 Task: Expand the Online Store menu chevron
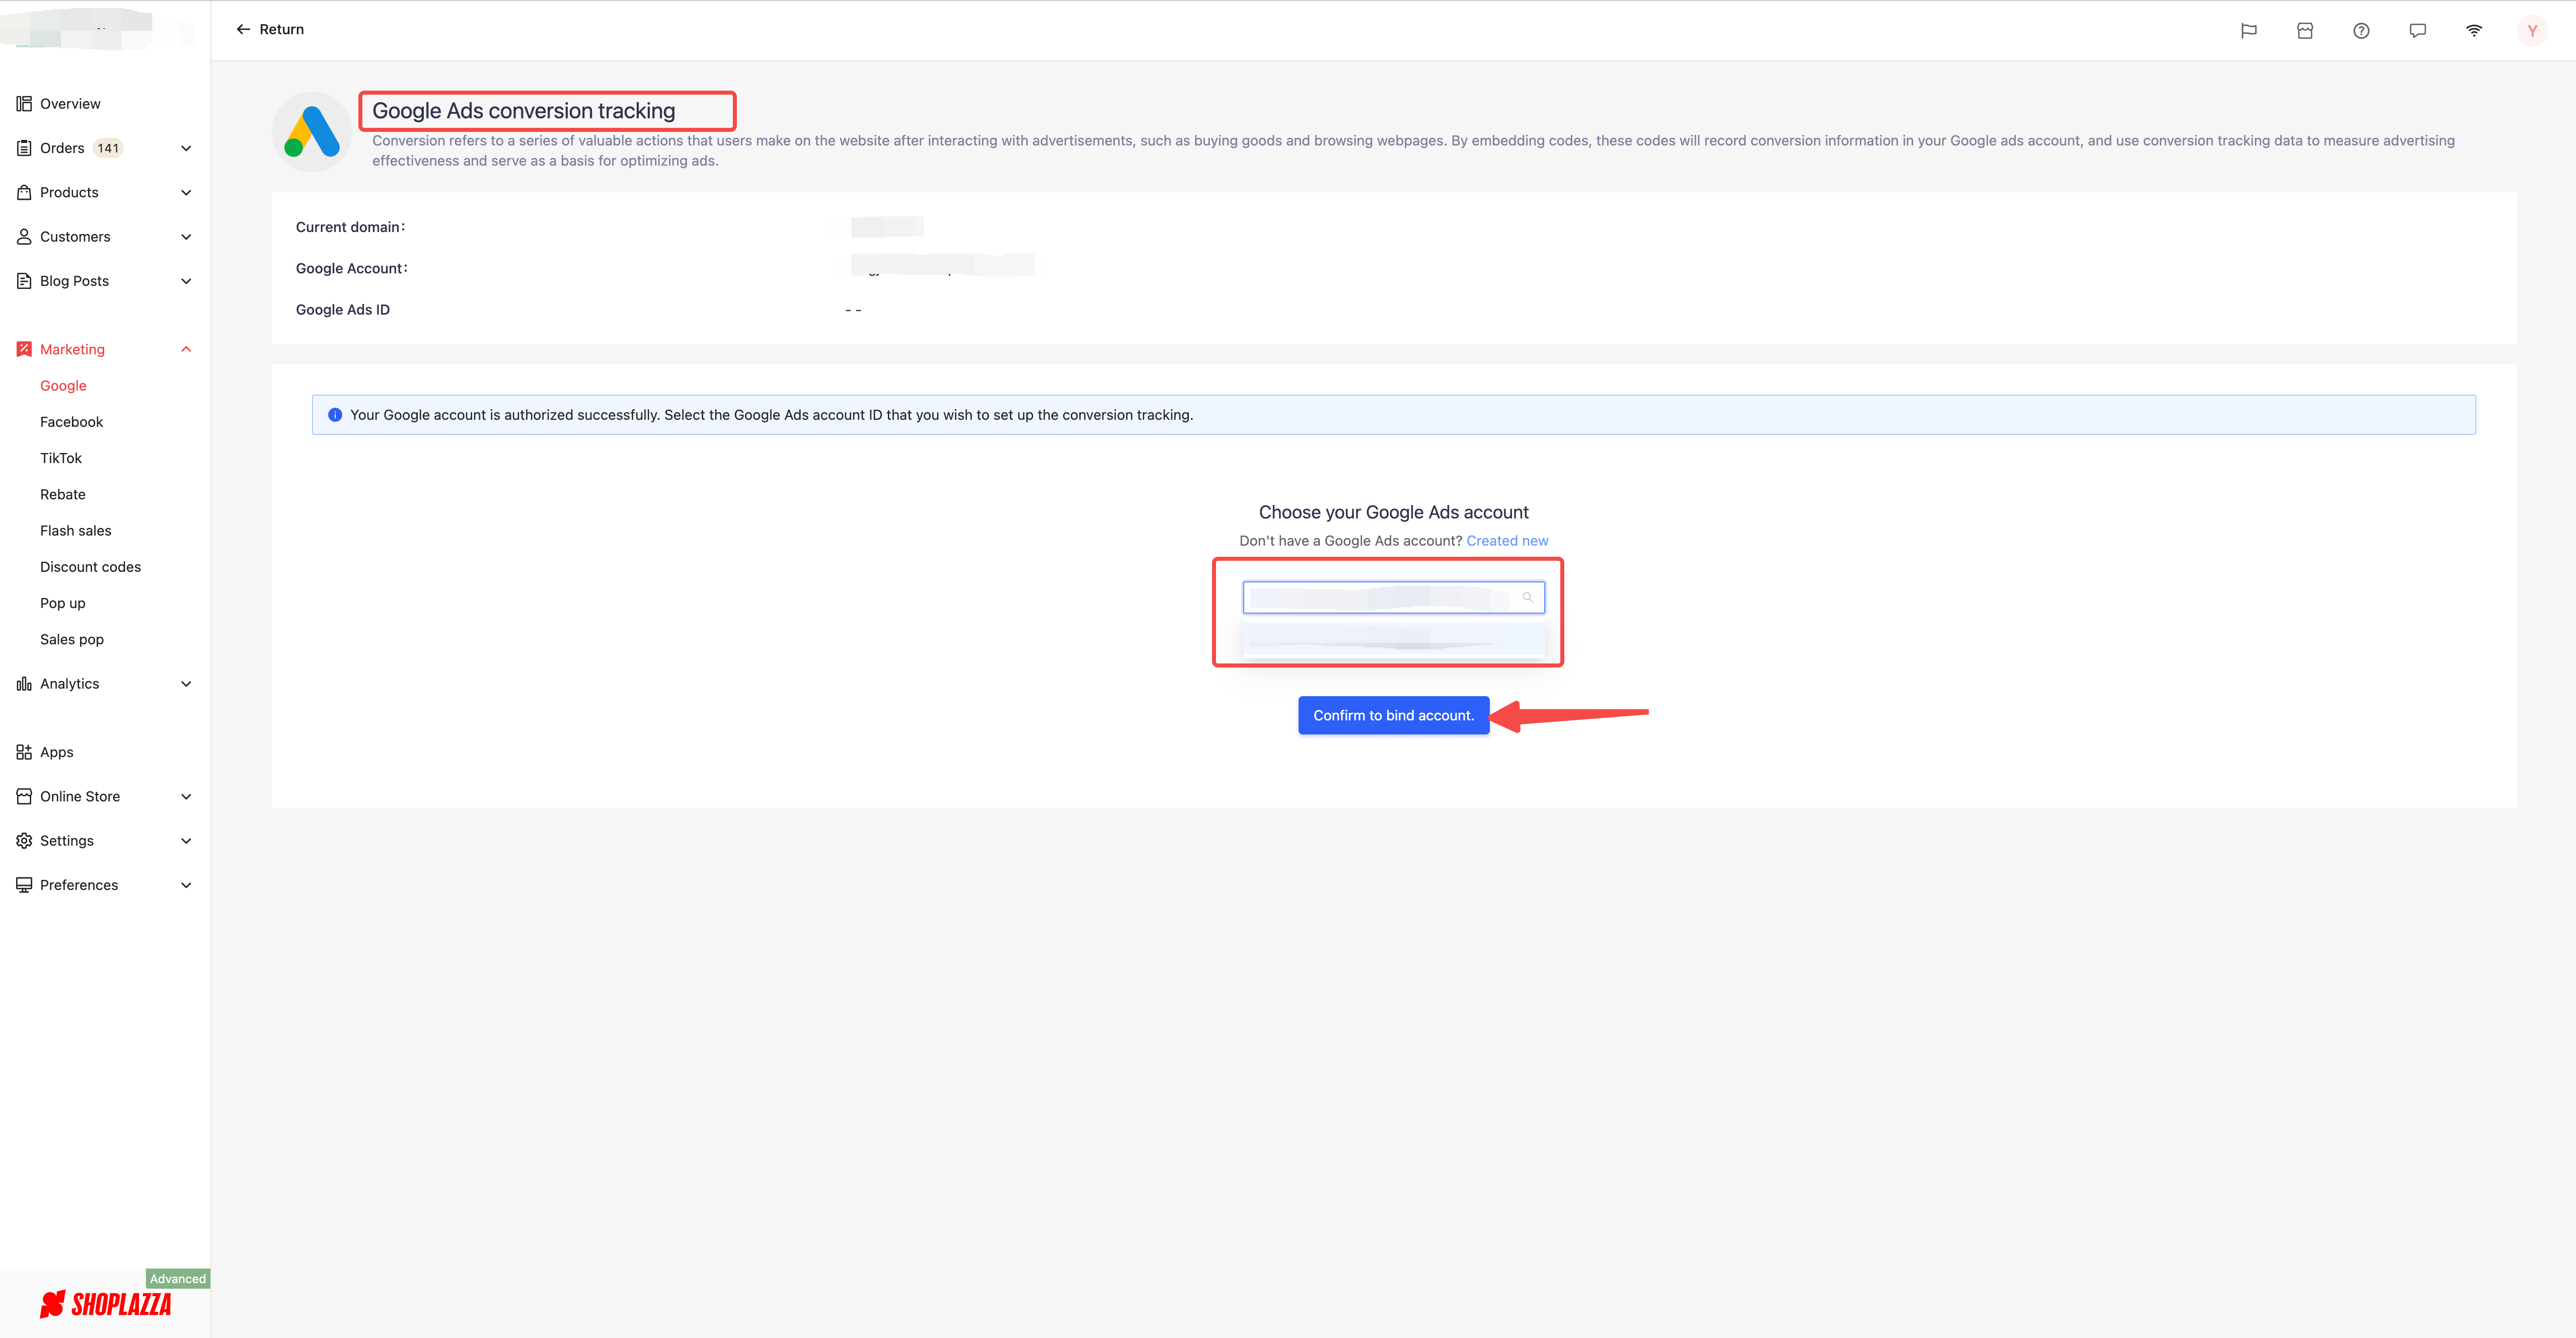click(x=186, y=796)
